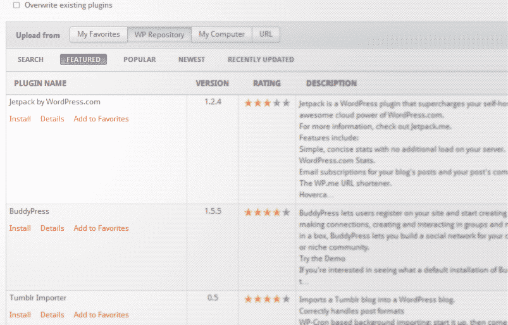
Task: Add Jetpack to Favorites
Action: pyautogui.click(x=101, y=119)
